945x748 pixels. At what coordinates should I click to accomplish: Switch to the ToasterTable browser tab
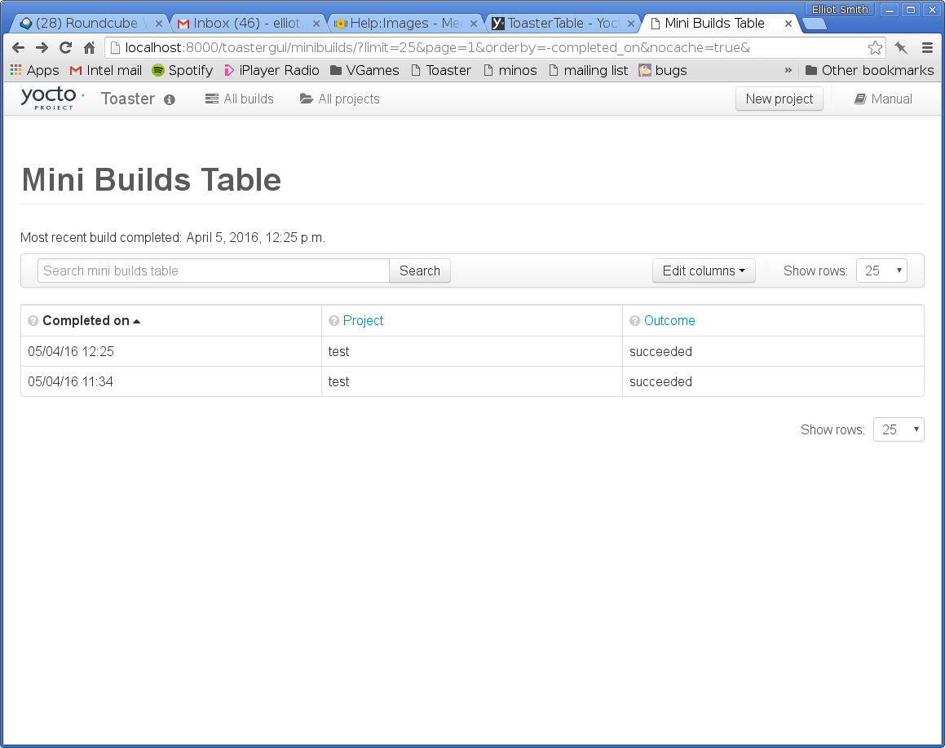[x=563, y=24]
